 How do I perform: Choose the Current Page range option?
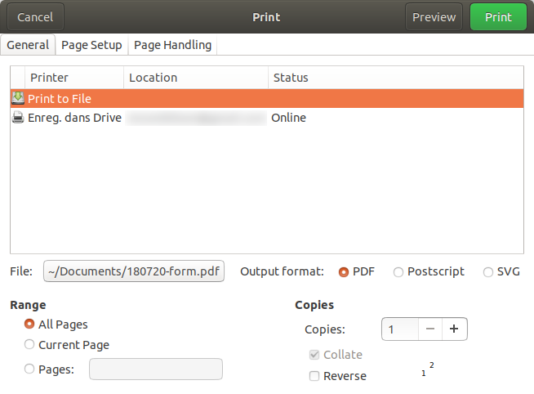pos(30,345)
